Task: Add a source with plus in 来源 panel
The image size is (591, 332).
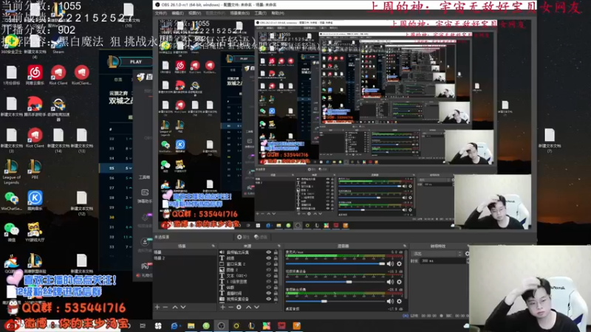Action: tap(223, 307)
